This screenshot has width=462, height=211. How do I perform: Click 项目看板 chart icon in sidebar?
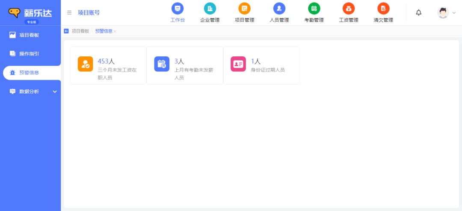12,35
